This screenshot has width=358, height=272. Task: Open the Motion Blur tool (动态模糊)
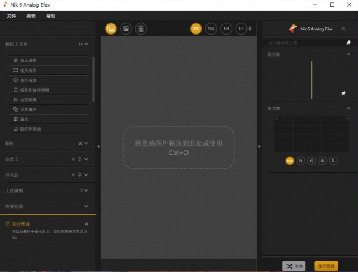pyautogui.click(x=49, y=100)
